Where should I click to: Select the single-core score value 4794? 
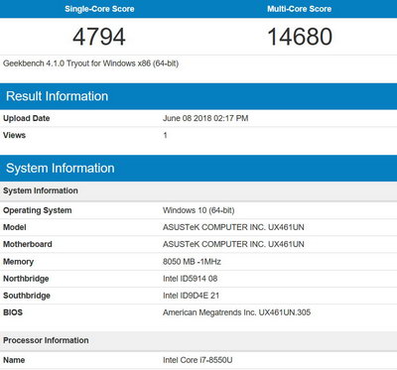(x=99, y=37)
